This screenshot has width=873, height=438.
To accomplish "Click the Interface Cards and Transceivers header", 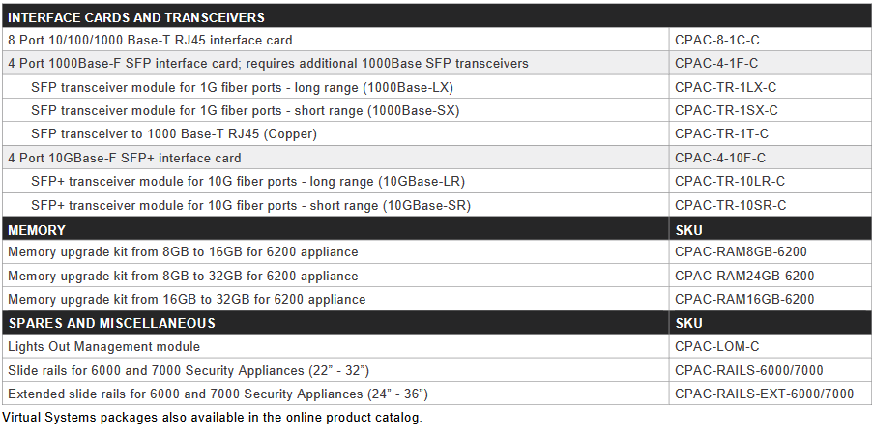I will (x=135, y=17).
